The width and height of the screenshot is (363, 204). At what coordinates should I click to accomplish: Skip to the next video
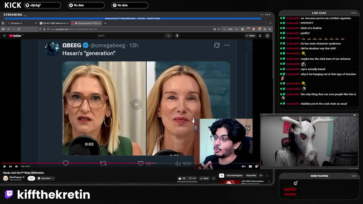(x=10, y=166)
